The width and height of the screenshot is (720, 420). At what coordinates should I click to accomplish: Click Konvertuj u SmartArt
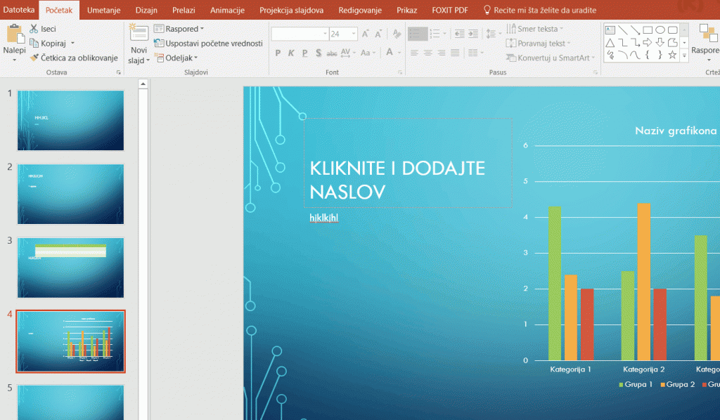point(550,58)
